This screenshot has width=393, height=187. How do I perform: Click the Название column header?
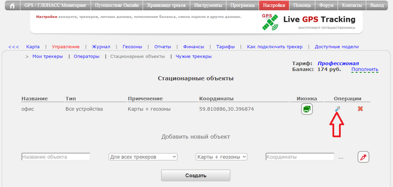tap(34, 98)
